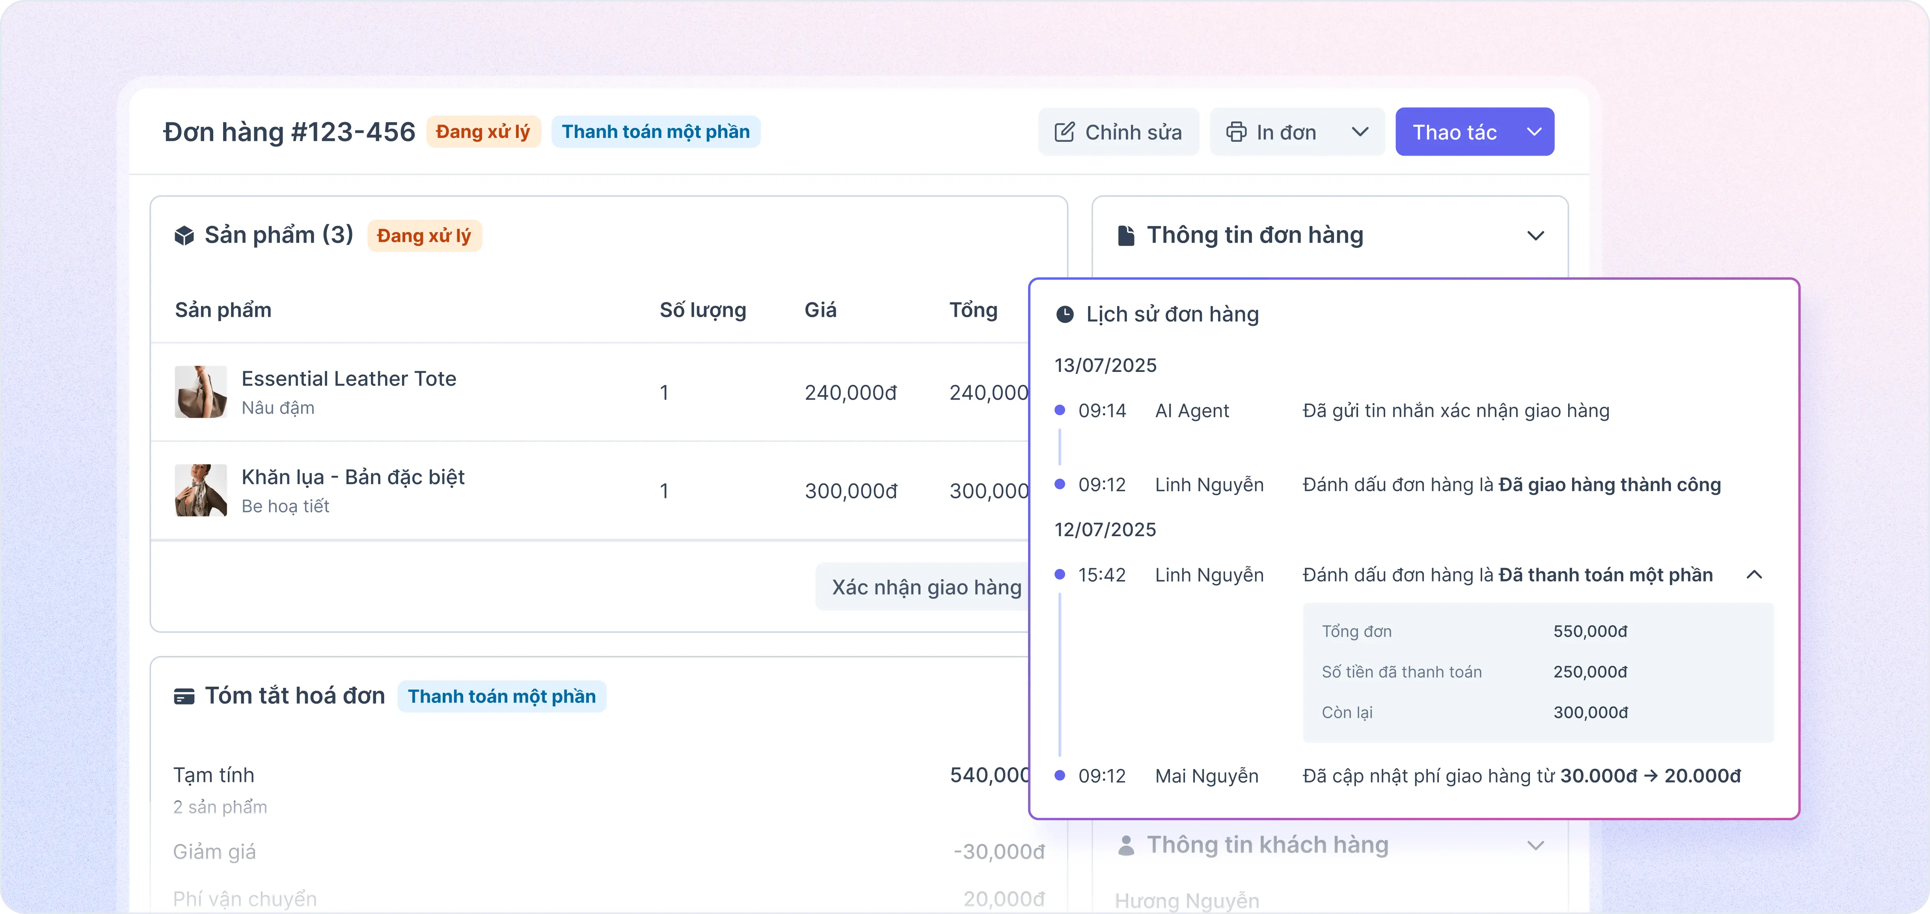
Task: Click the Đã giao hàng thành công text
Action: pyautogui.click(x=1610, y=485)
